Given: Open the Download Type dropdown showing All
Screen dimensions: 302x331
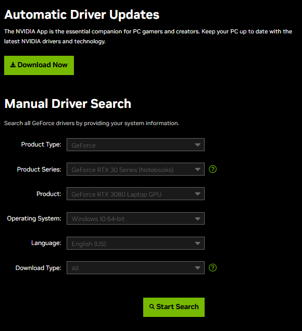Looking at the screenshot, I should coord(135,268).
